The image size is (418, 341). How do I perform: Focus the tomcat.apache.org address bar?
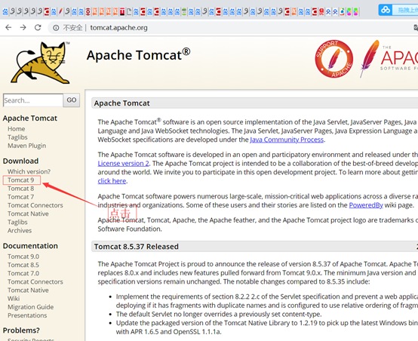click(118, 28)
